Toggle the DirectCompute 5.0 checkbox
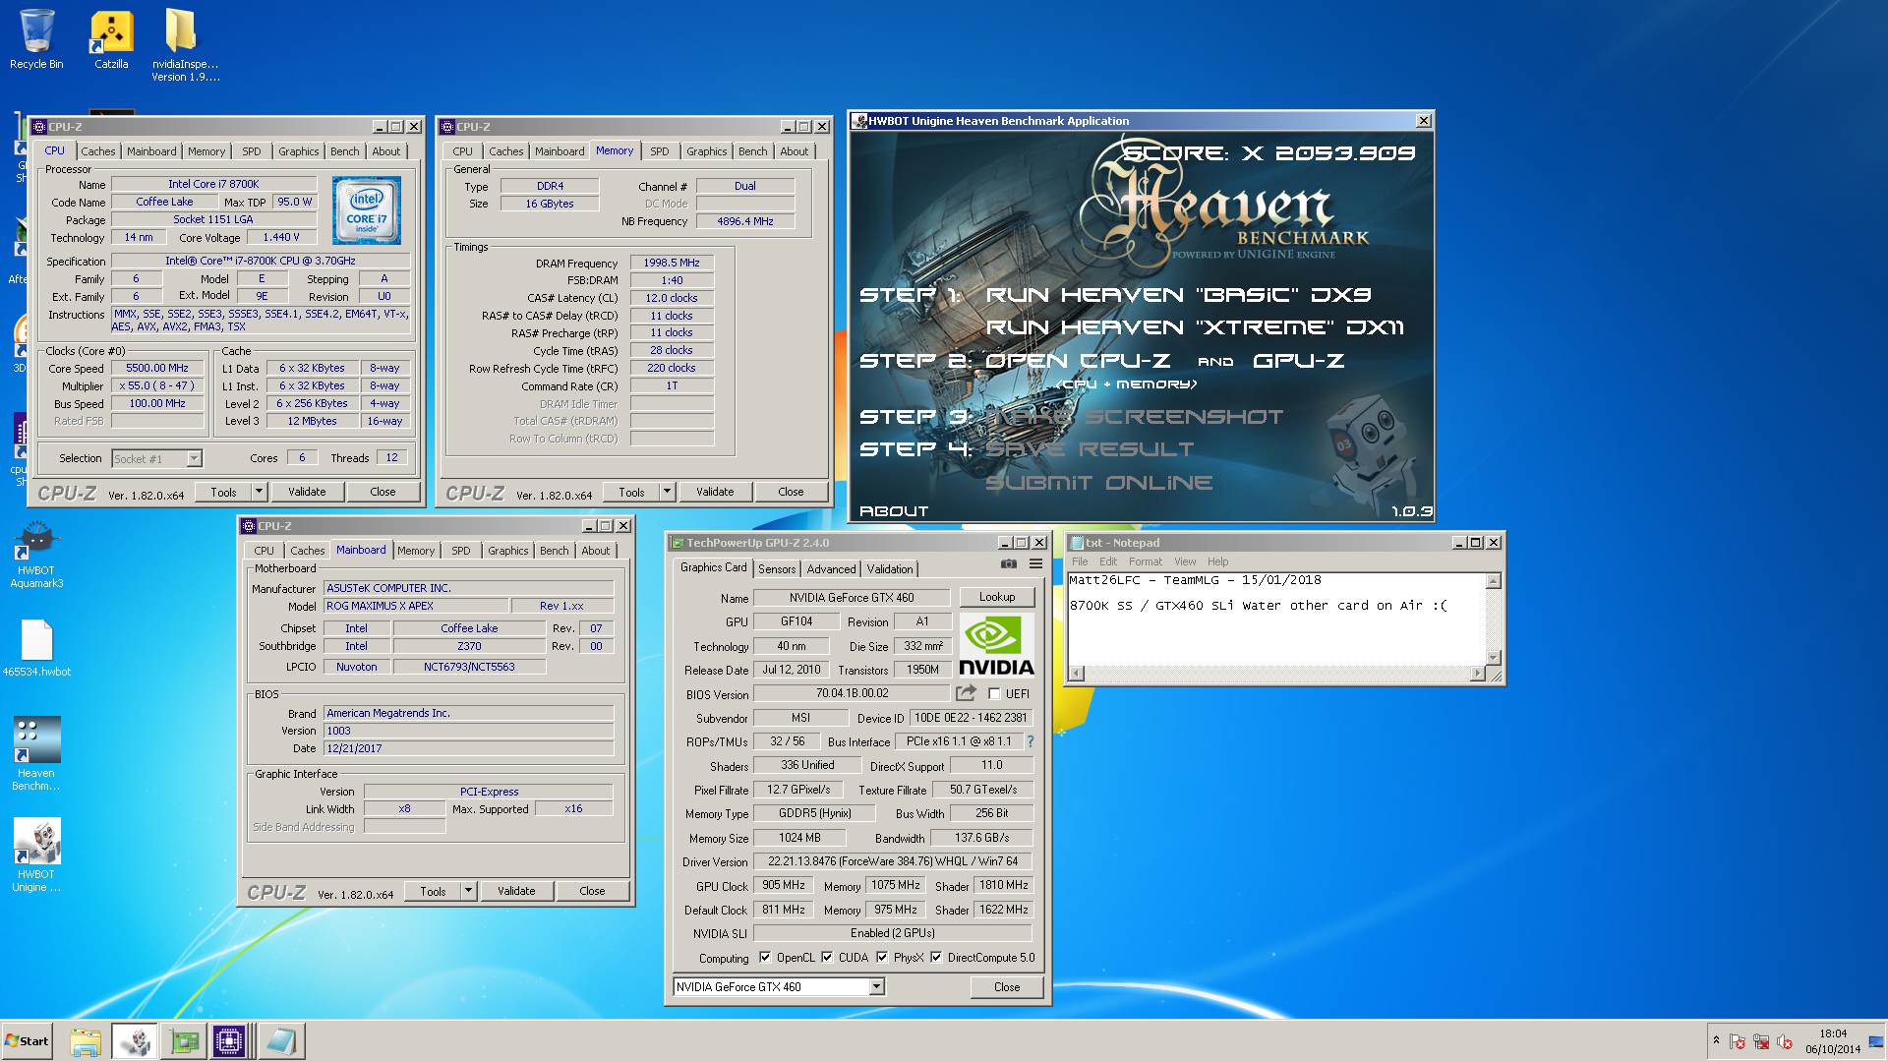 tap(936, 958)
